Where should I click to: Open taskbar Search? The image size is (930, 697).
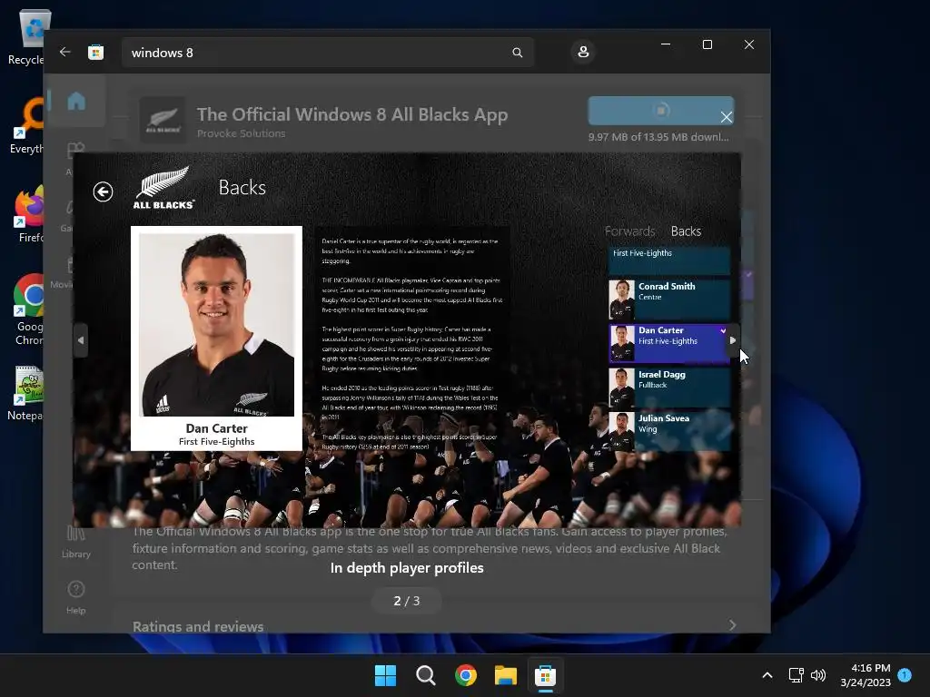(x=425, y=675)
